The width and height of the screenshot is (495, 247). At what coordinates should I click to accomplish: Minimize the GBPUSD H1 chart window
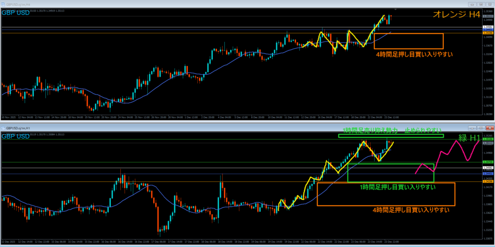(x=472, y=128)
